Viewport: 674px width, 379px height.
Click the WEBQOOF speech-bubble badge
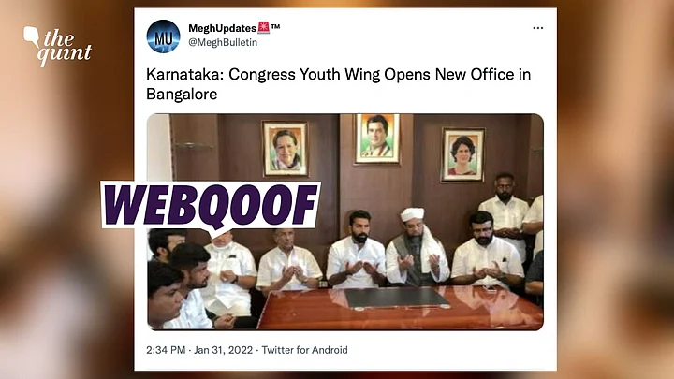coord(211,207)
